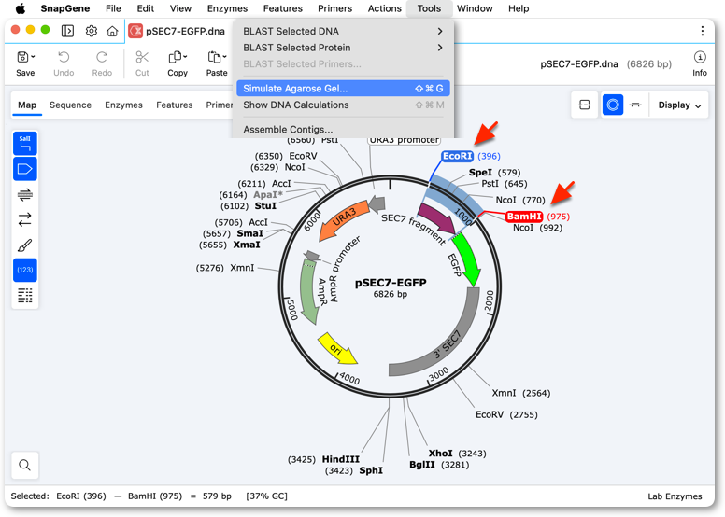Select the green EGFP feature arrow
The width and height of the screenshot is (725, 517).
467,259
